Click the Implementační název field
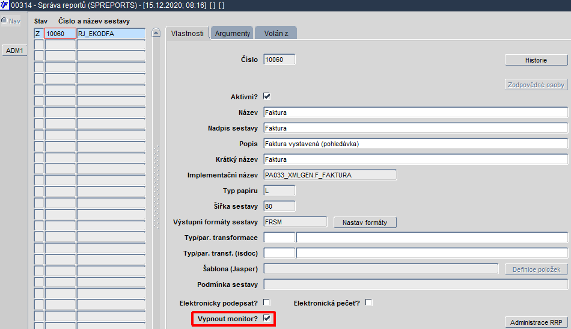 (x=330, y=175)
